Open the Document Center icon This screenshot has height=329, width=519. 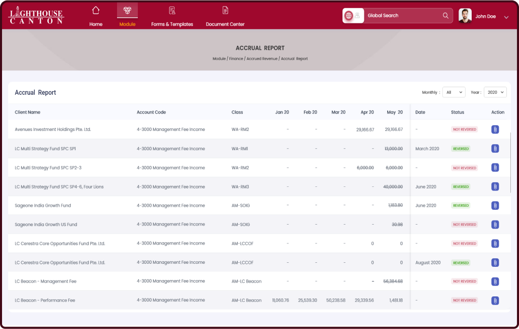tap(225, 11)
